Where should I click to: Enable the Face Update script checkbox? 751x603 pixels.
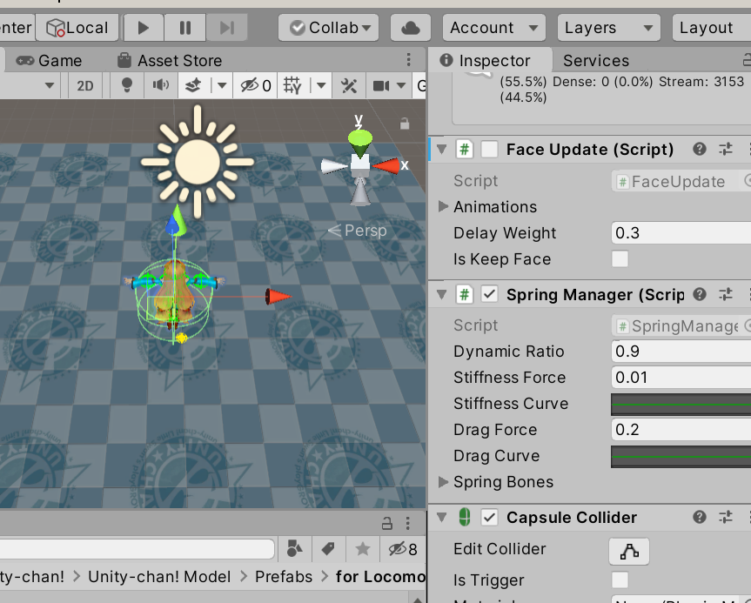[489, 150]
